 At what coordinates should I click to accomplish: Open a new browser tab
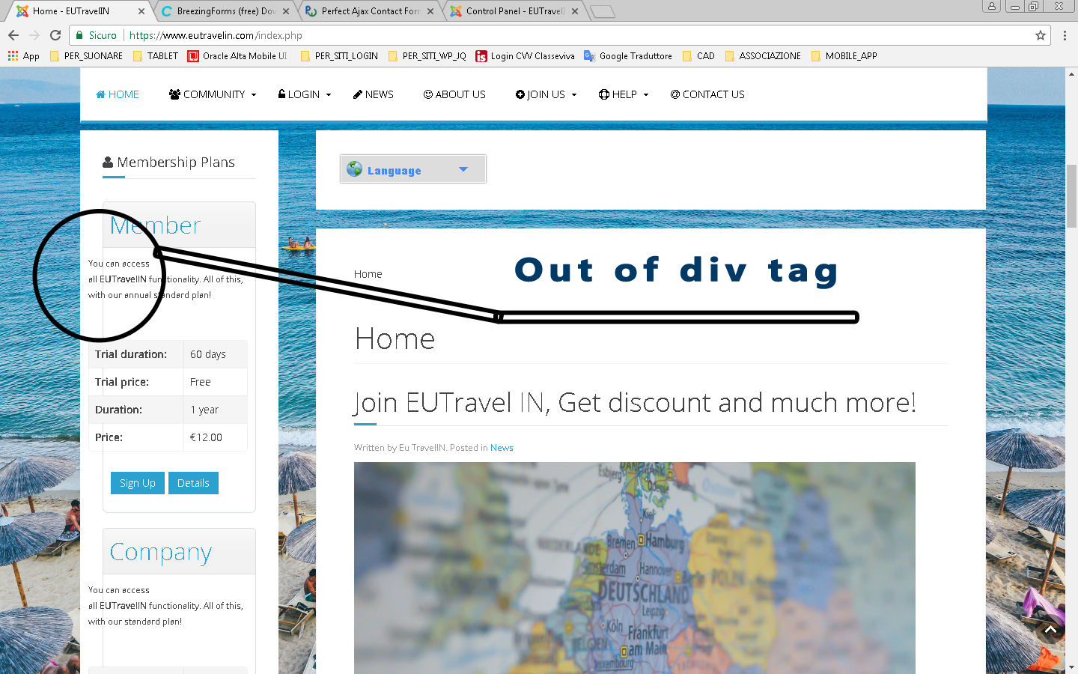pos(603,11)
